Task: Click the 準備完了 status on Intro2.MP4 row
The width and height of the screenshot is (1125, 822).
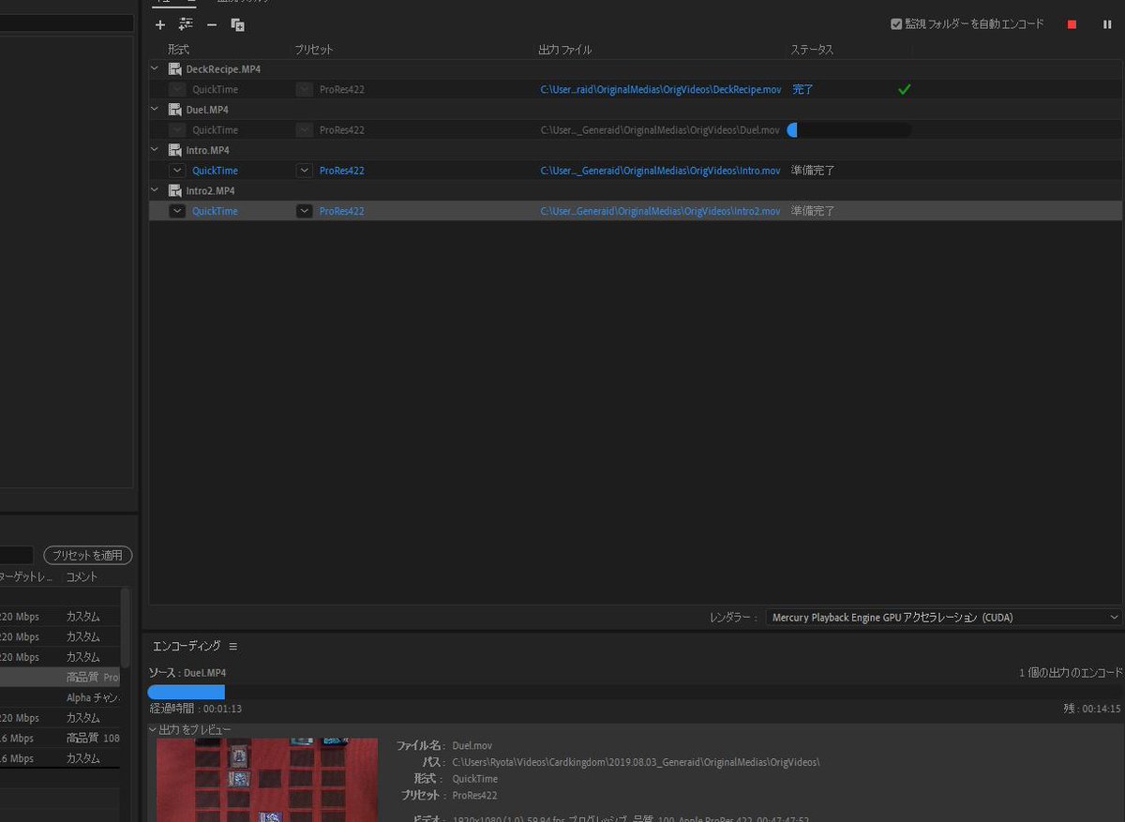Action: 813,211
